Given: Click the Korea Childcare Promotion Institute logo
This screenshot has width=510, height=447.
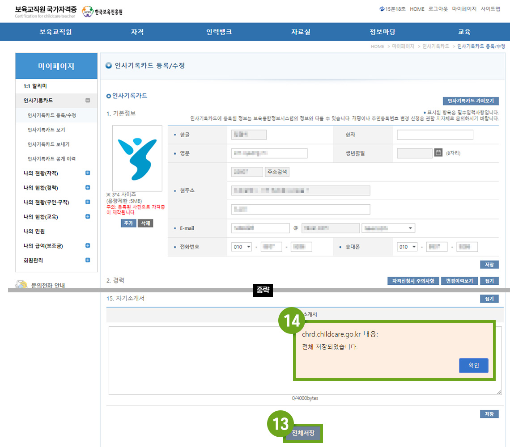Looking at the screenshot, I should [102, 12].
